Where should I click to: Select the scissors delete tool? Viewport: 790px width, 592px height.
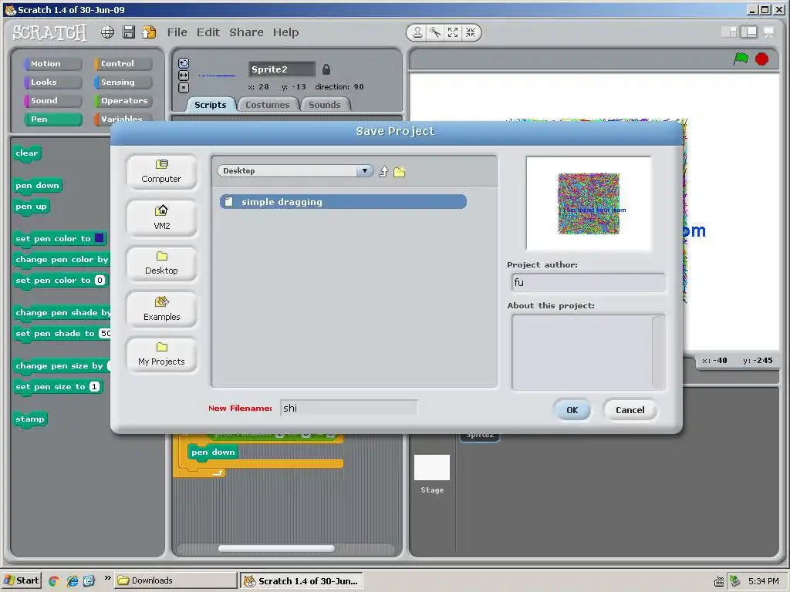435,32
